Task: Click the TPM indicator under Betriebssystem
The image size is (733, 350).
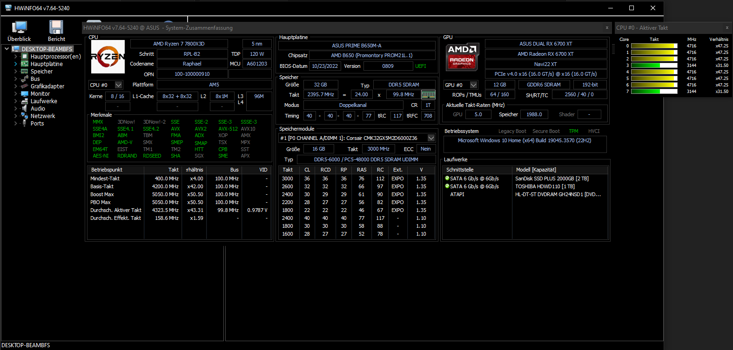Action: pos(573,131)
